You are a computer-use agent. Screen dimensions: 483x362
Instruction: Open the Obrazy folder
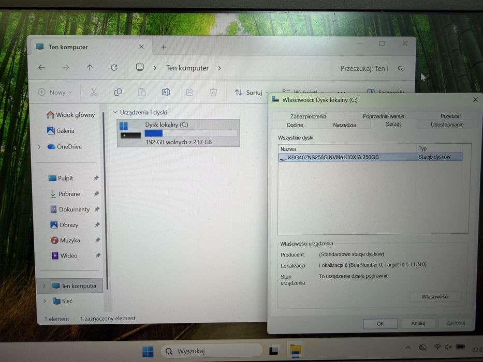coord(64,225)
